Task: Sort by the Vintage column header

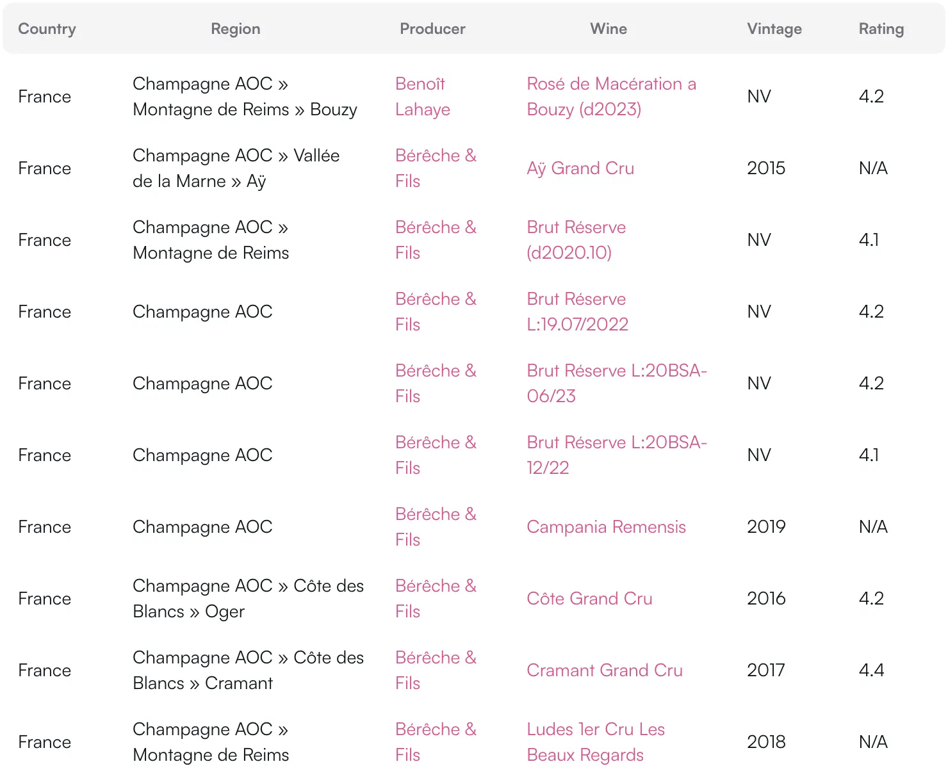Action: 774,29
